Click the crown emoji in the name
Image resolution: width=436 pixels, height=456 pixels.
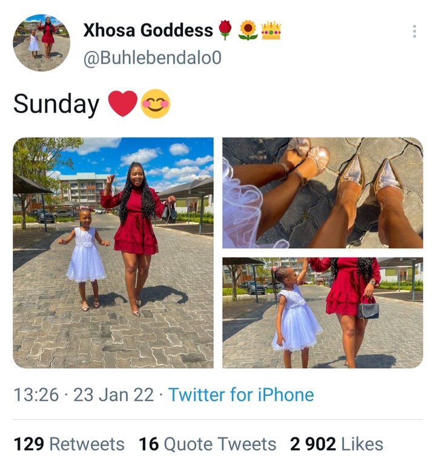coord(271,30)
